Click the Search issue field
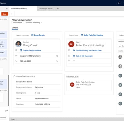Viewport: 124px width, 121px height. pos(74,35)
